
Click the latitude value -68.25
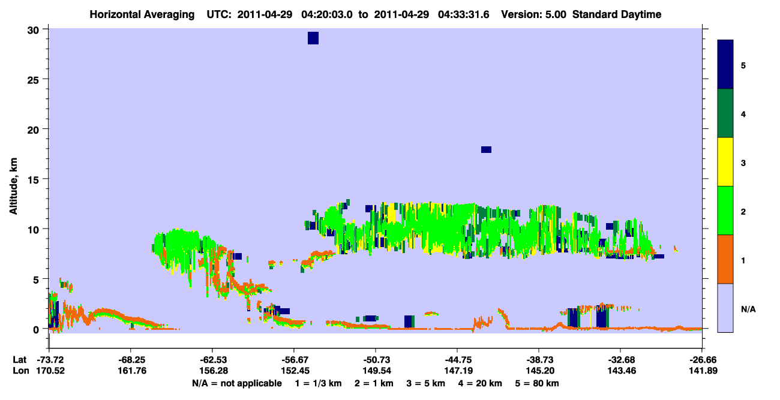coord(130,360)
